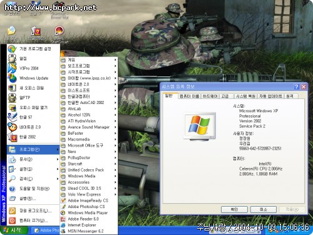The width and height of the screenshot is (313, 235).
Task: Click the 새 오피스 파일 icon
Action: point(12,88)
